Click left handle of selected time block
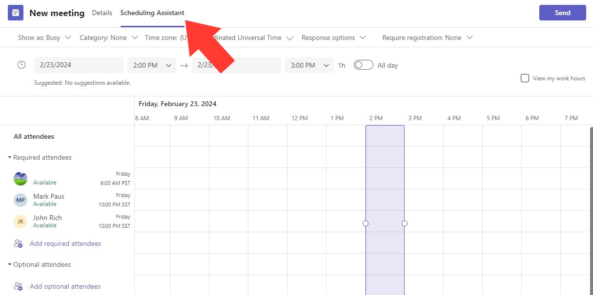The height and width of the screenshot is (295, 593). [x=366, y=223]
